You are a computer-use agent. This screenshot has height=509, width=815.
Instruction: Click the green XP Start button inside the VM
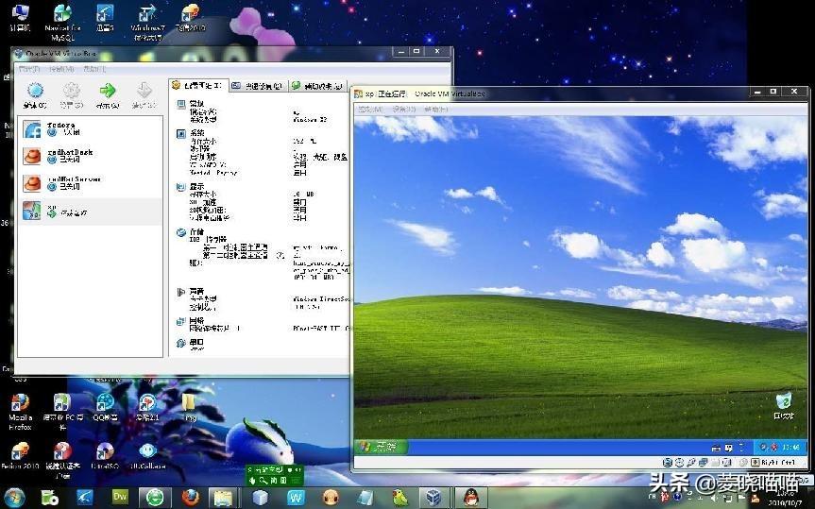pyautogui.click(x=381, y=447)
